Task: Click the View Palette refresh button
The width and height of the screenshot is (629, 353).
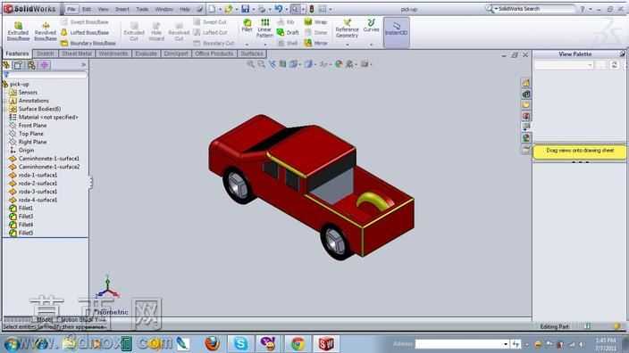Action: pos(614,65)
